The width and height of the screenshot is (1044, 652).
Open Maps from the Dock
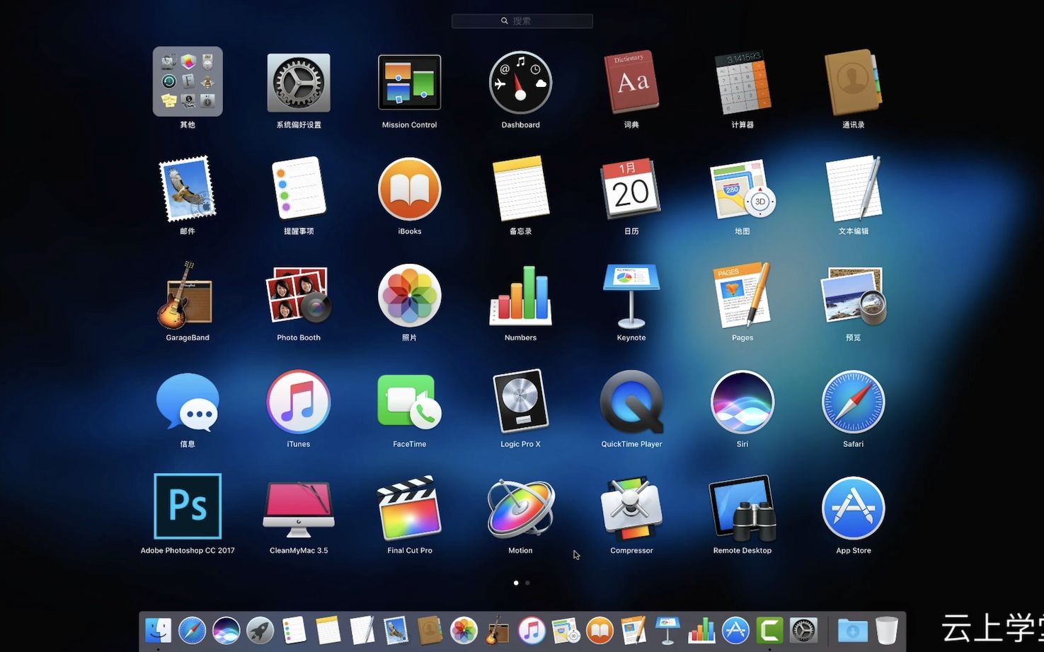[x=566, y=630]
